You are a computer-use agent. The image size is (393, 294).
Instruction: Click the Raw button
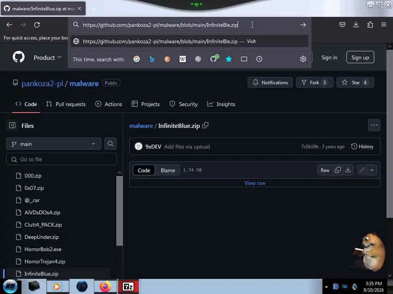coord(325,170)
